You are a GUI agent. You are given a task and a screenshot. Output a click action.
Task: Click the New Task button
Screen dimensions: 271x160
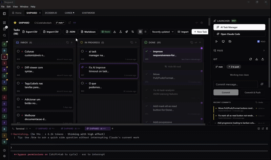click(200, 32)
